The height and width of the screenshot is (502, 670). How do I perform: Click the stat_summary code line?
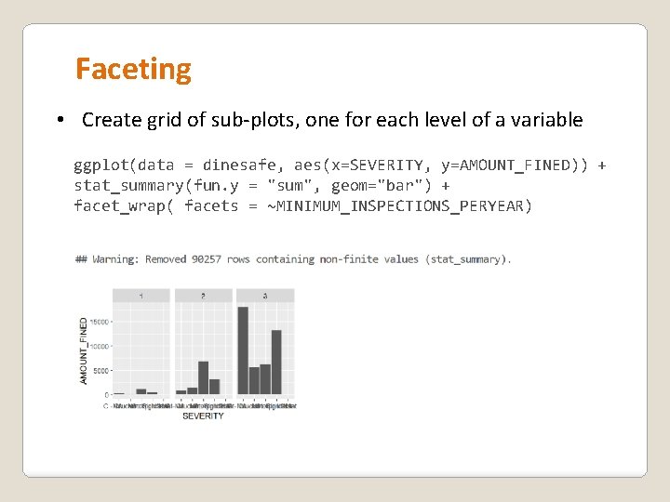click(x=261, y=186)
